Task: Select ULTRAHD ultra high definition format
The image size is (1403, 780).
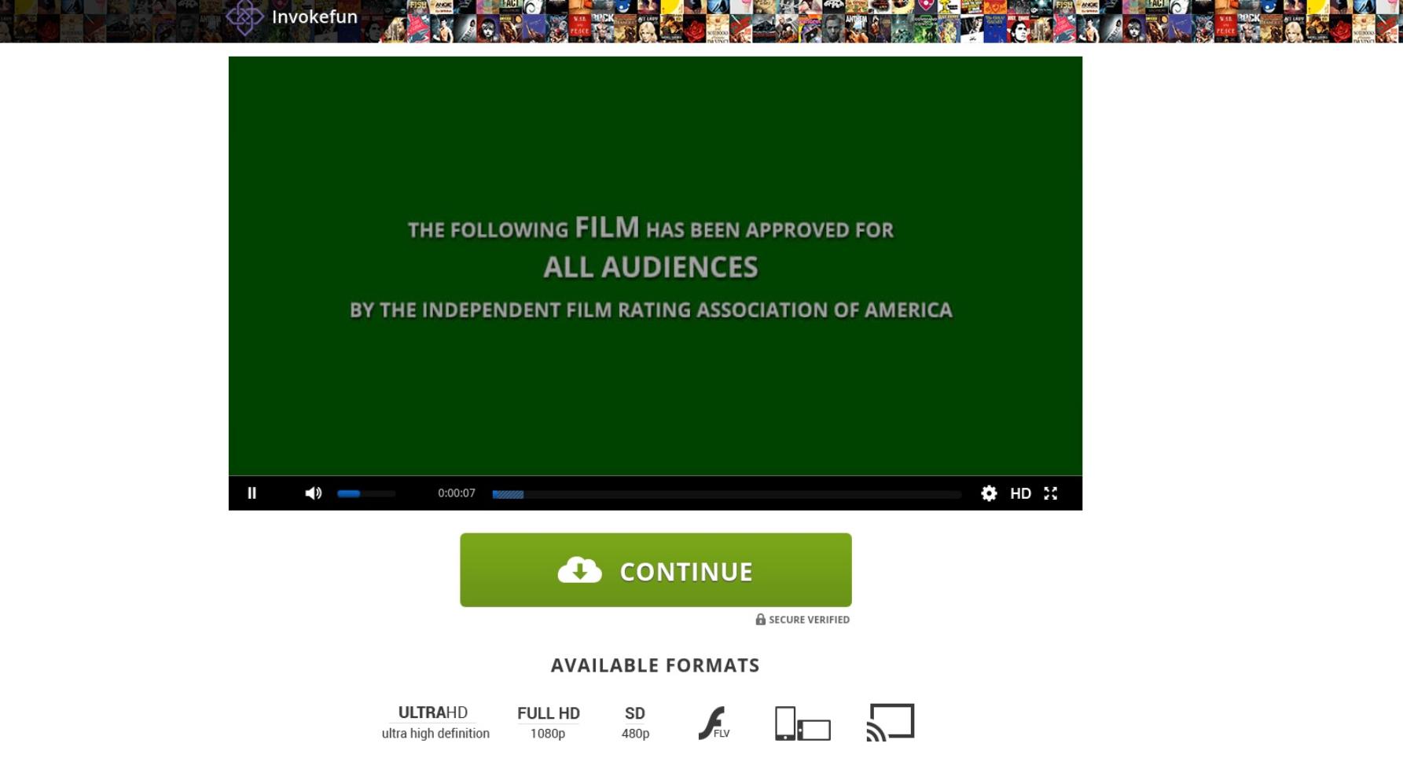Action: [435, 723]
